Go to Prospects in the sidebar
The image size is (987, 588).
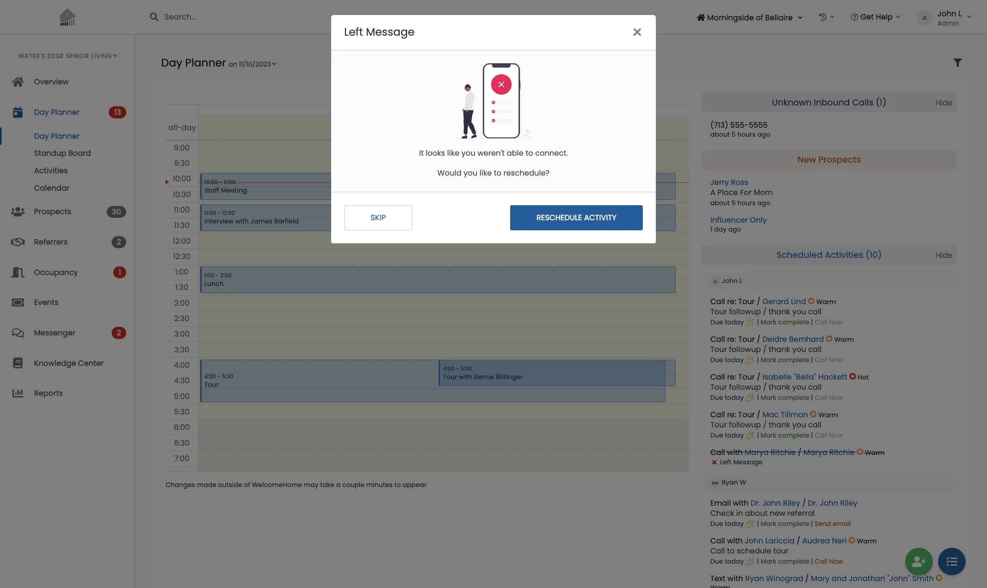point(52,212)
